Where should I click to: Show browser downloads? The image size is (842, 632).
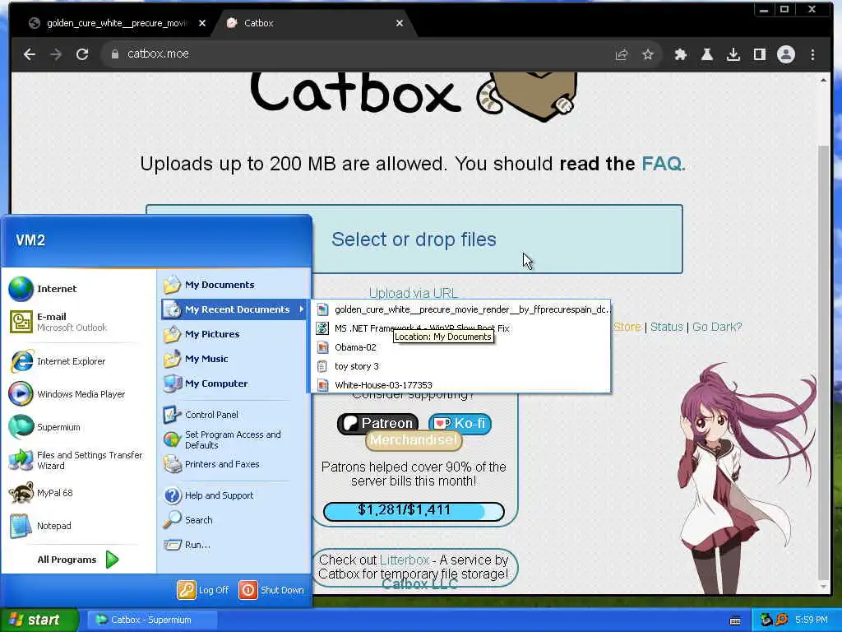tap(733, 54)
